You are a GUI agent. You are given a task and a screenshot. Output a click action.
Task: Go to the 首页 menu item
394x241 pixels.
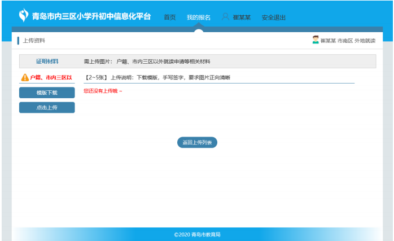pos(170,17)
